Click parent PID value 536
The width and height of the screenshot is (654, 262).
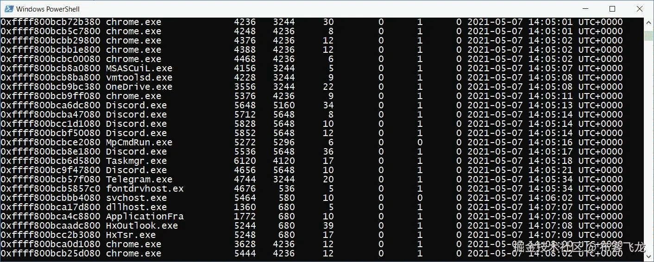point(286,188)
